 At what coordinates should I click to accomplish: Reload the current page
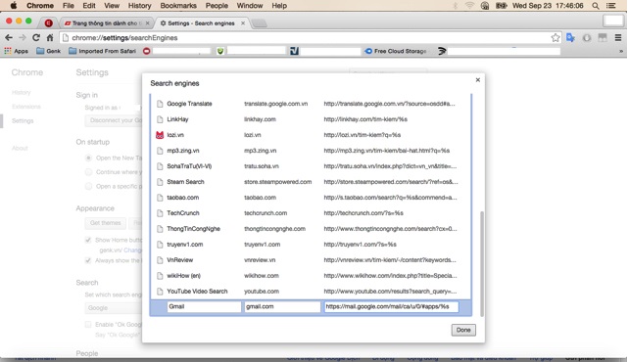pyautogui.click(x=36, y=37)
